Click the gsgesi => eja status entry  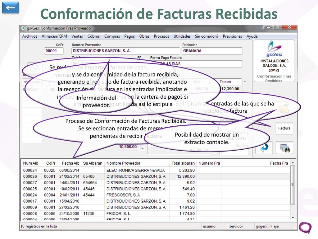click(x=267, y=226)
